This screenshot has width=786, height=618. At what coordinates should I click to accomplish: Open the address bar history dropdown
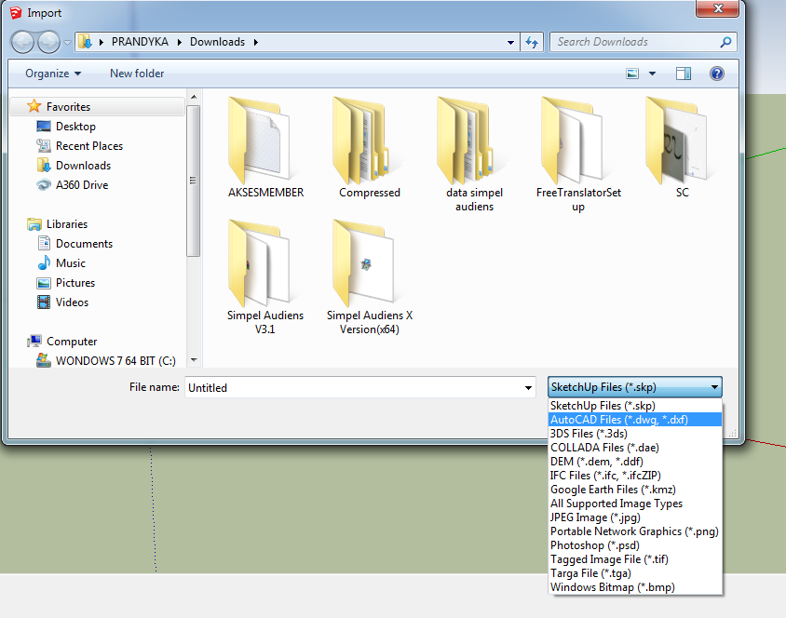coord(510,43)
